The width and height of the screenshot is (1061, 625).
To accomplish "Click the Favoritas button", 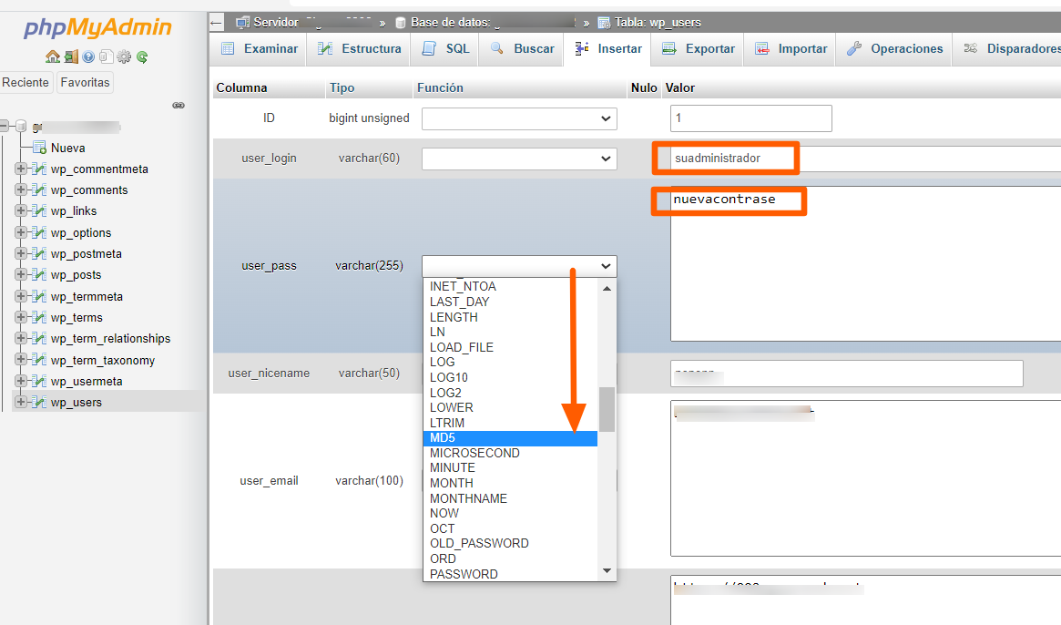I will (x=85, y=83).
